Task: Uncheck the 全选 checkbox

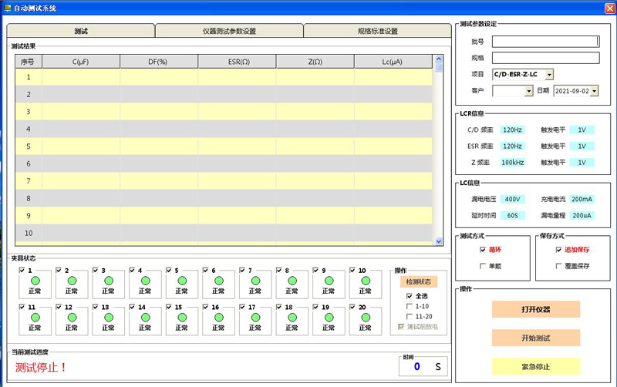Action: tap(410, 296)
